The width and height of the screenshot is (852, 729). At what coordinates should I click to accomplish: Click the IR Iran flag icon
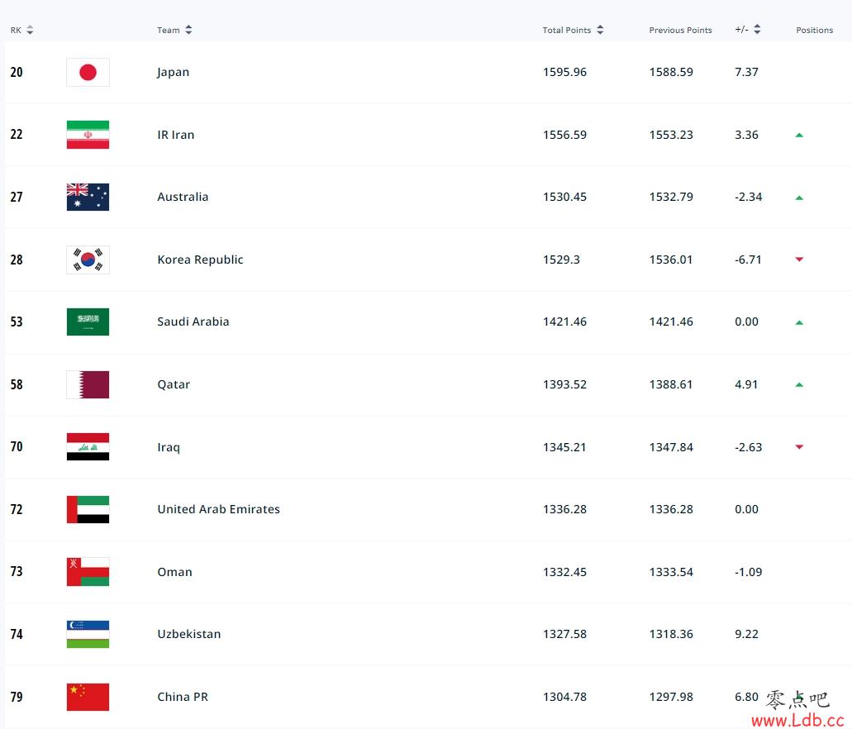[88, 135]
